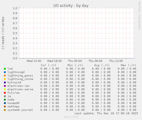Select the lightningd legend label

pos(16,72)
